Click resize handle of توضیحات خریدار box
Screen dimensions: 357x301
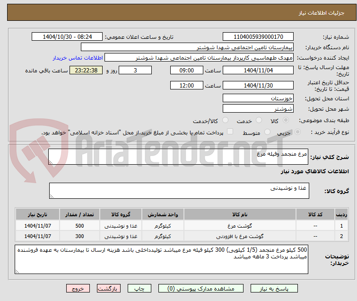[17, 271]
